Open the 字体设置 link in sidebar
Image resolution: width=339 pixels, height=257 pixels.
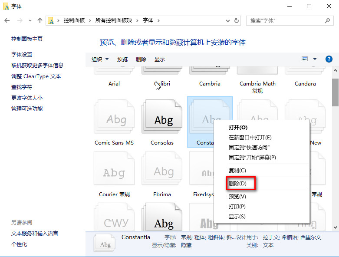[22, 55]
